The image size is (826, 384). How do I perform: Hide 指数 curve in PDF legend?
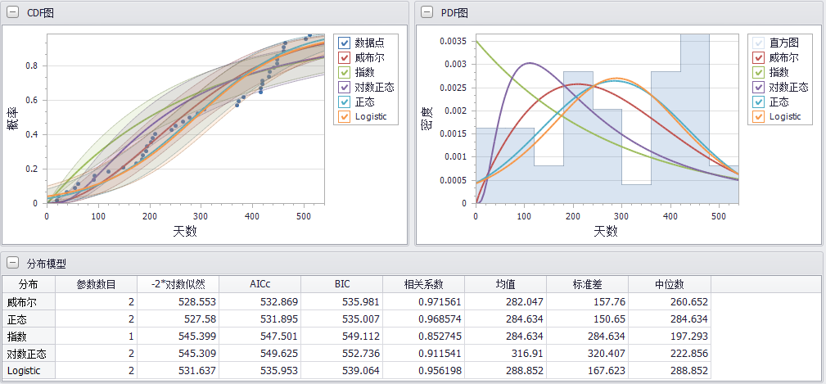(x=759, y=73)
